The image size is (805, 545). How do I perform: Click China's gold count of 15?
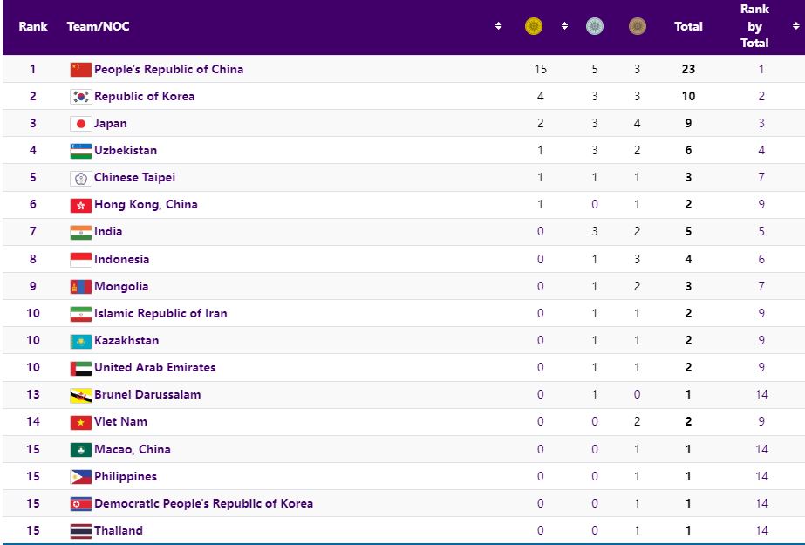click(x=540, y=69)
